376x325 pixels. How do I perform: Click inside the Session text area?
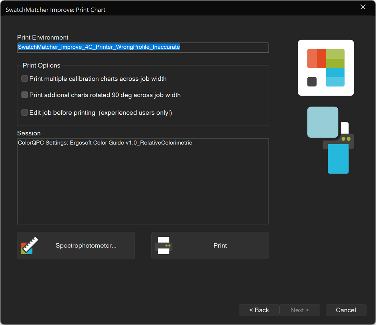tap(143, 181)
